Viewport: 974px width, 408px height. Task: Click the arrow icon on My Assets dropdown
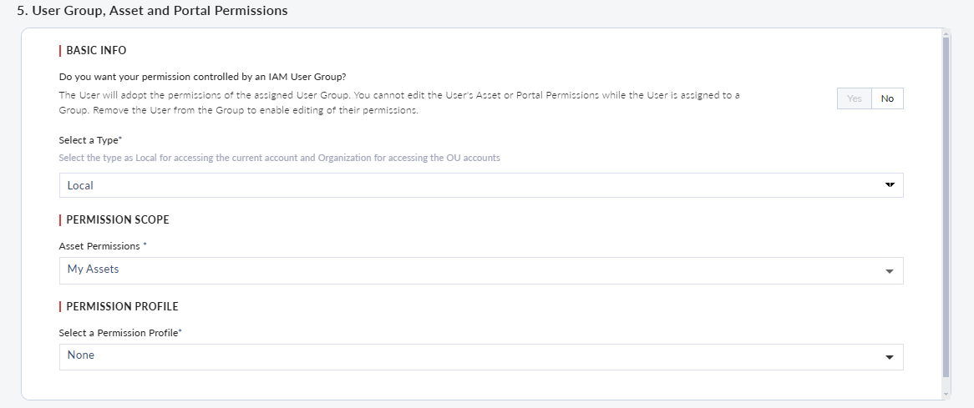point(889,271)
